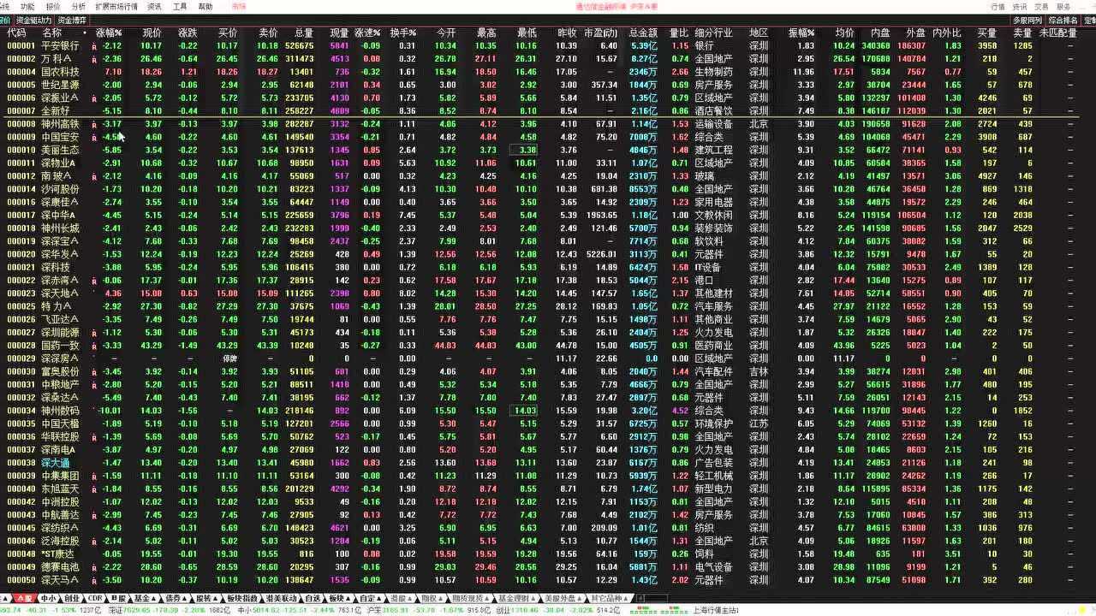
Task: Click 多股同列 button
Action: point(1027,20)
